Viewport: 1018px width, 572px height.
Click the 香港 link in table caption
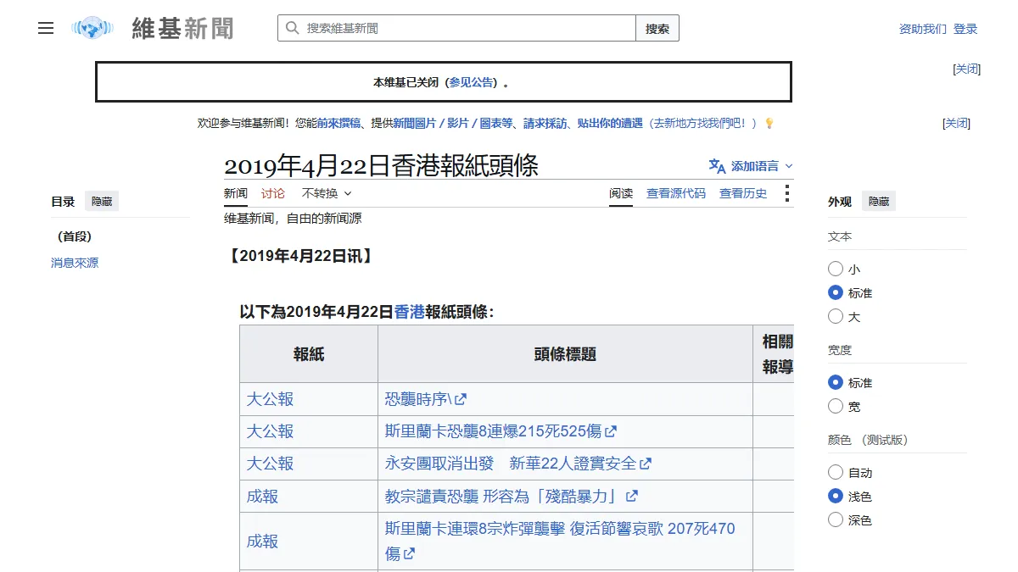[x=410, y=312]
